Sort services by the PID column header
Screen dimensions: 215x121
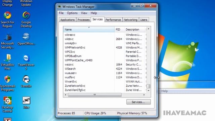[119, 29]
